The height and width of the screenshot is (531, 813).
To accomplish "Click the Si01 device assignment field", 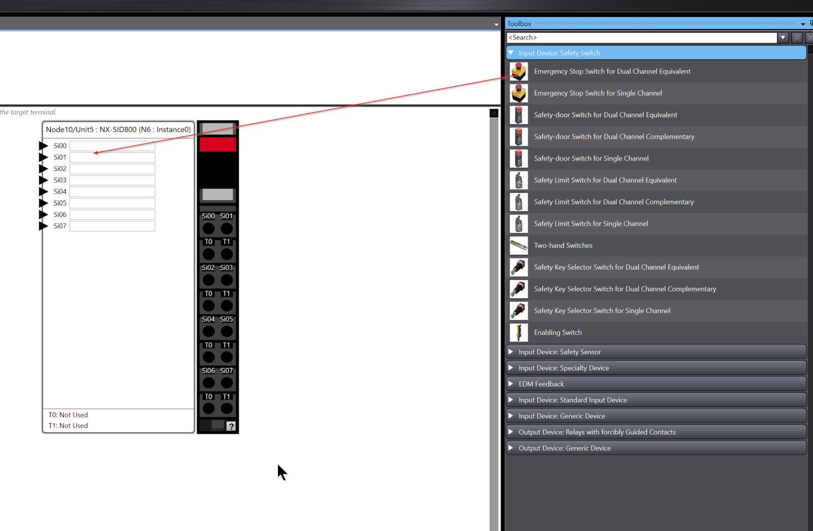I will [x=112, y=157].
